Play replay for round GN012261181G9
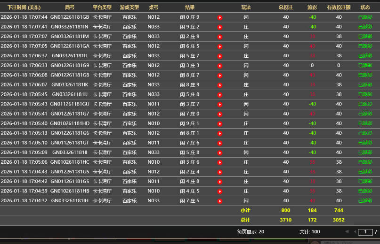 pos(220,66)
